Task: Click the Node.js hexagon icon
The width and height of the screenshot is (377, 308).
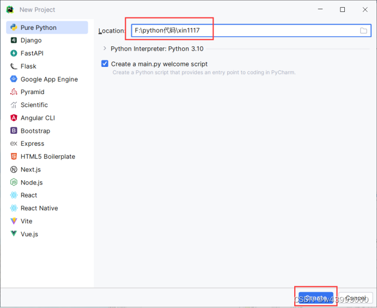Action: 14,182
